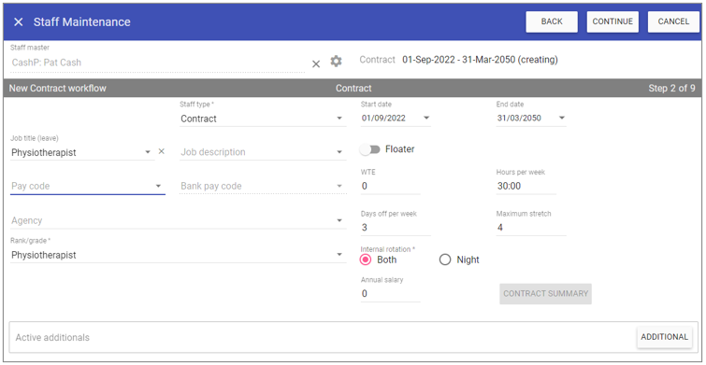This screenshot has width=706, height=365.
Task: Click the Continue button
Action: coord(612,22)
